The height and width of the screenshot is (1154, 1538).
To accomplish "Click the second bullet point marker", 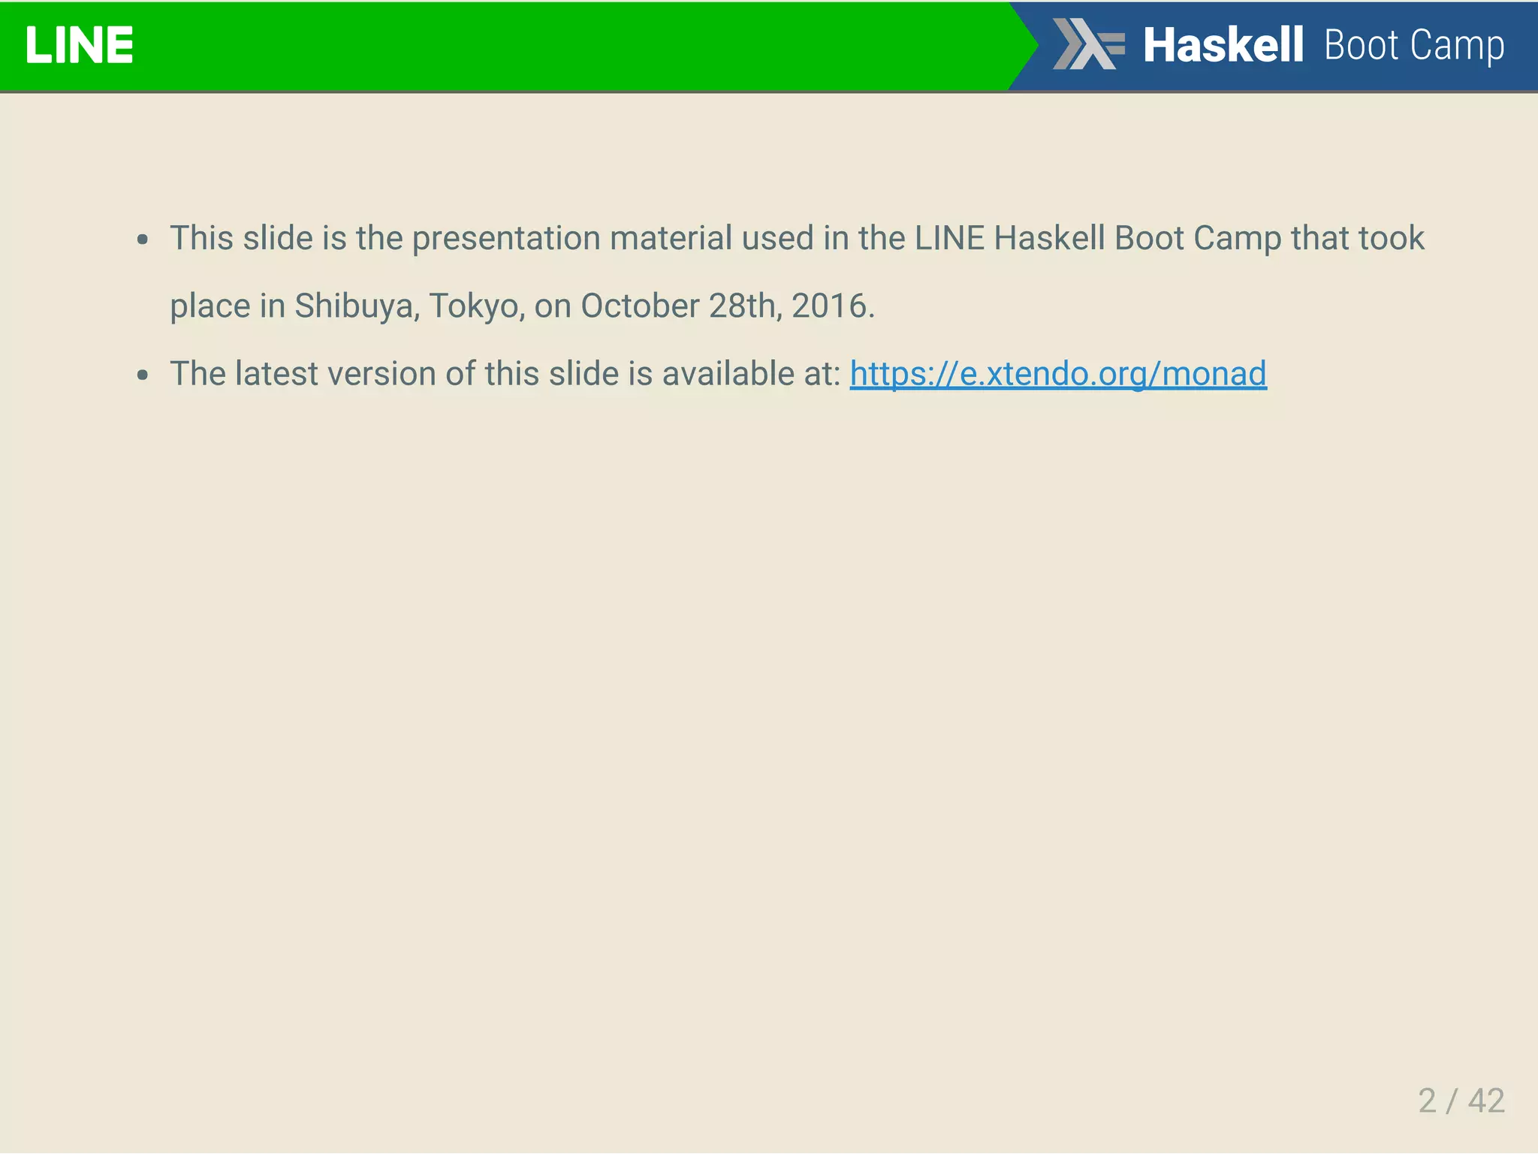I will pyautogui.click(x=143, y=375).
